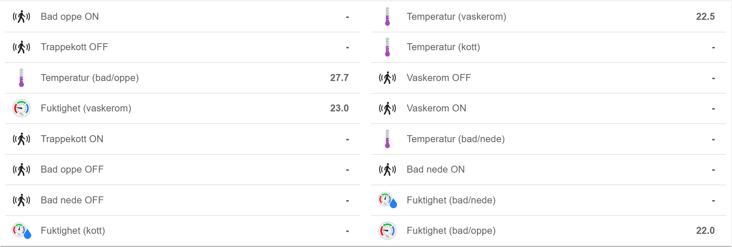Open the Bad nede OFF label
The width and height of the screenshot is (732, 247).
72,200
